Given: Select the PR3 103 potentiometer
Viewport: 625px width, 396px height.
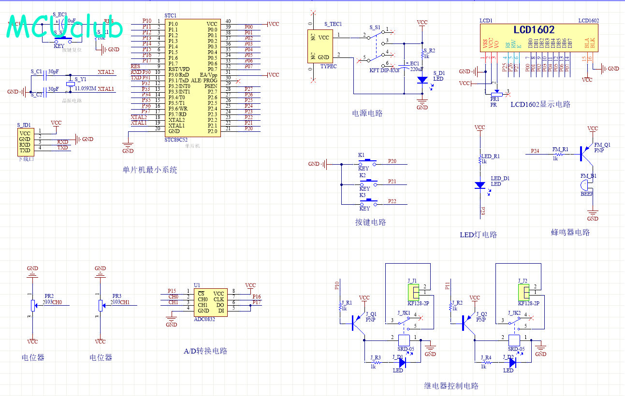Looking at the screenshot, I should (101, 305).
